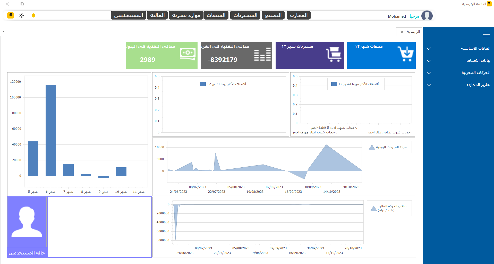494x264 pixels.
Task: Open the المخازن menu
Action: coord(299,15)
